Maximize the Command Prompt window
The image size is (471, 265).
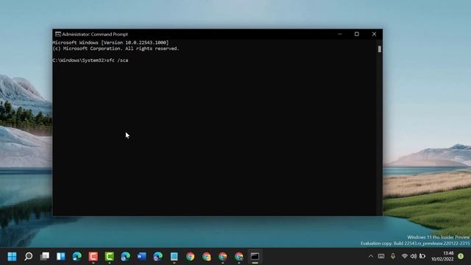pos(356,35)
